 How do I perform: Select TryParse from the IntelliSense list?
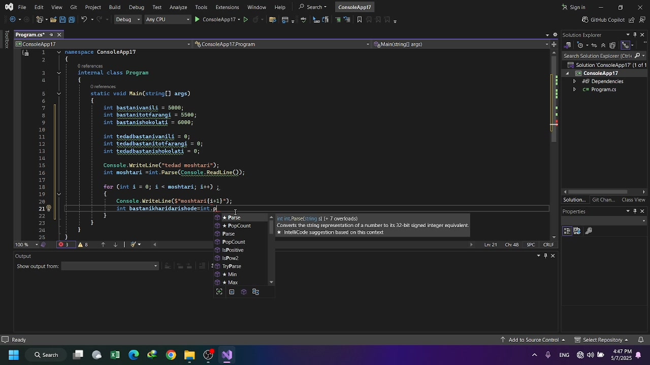(232, 266)
